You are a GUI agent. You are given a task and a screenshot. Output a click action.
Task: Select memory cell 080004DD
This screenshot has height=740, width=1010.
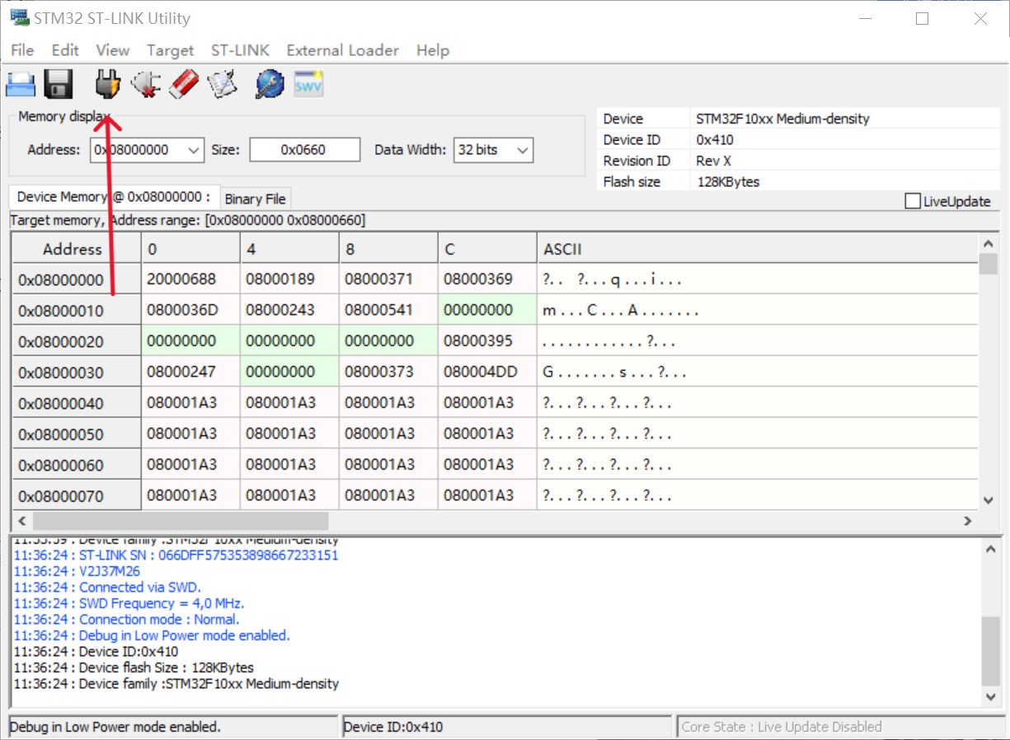click(487, 372)
